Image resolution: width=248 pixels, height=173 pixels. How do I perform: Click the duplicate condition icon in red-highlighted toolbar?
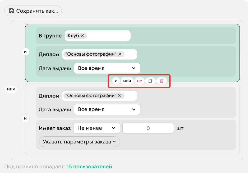(x=150, y=81)
